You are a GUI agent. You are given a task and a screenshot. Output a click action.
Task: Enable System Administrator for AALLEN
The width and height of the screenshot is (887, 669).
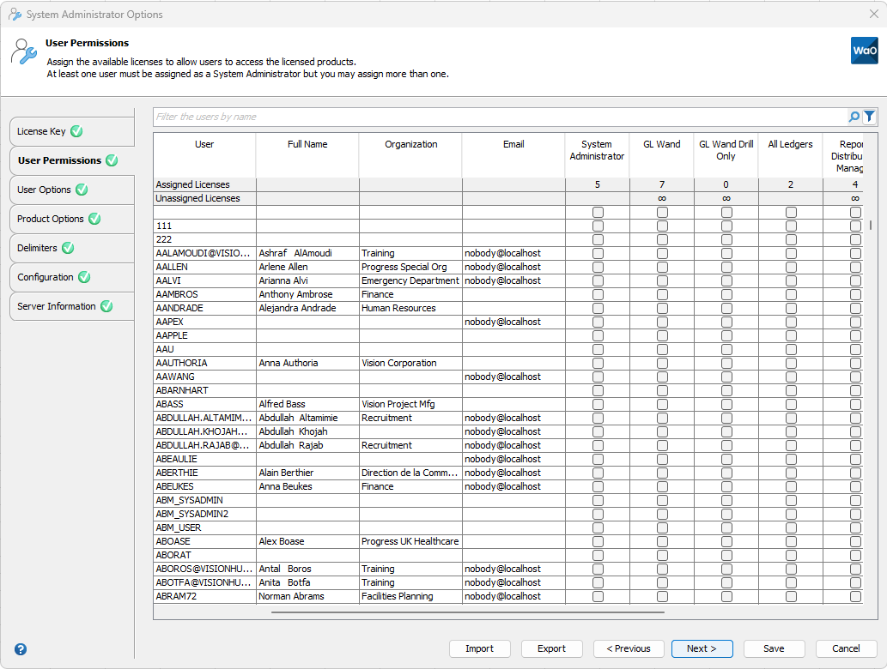pyautogui.click(x=597, y=267)
